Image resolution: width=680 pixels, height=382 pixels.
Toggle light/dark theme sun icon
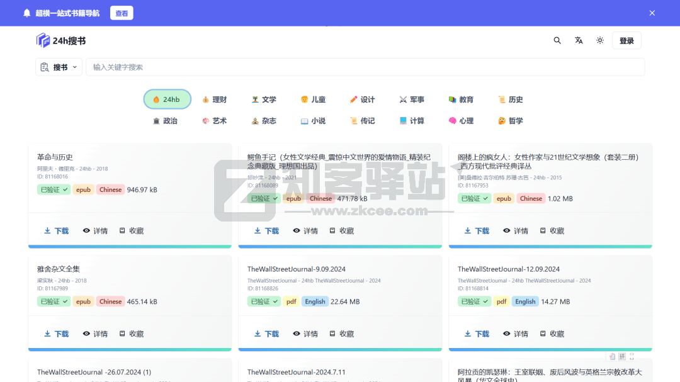(x=600, y=40)
